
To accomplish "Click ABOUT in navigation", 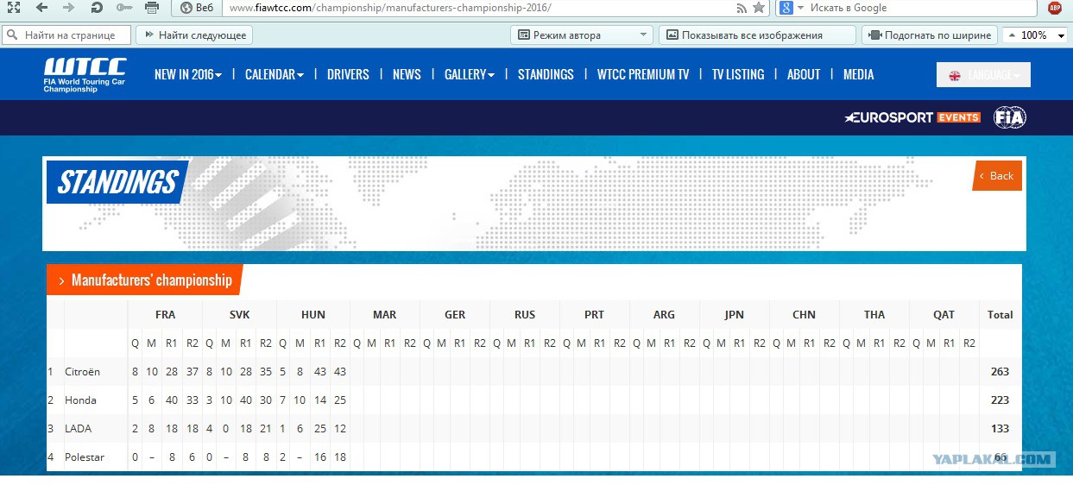I will (x=804, y=74).
